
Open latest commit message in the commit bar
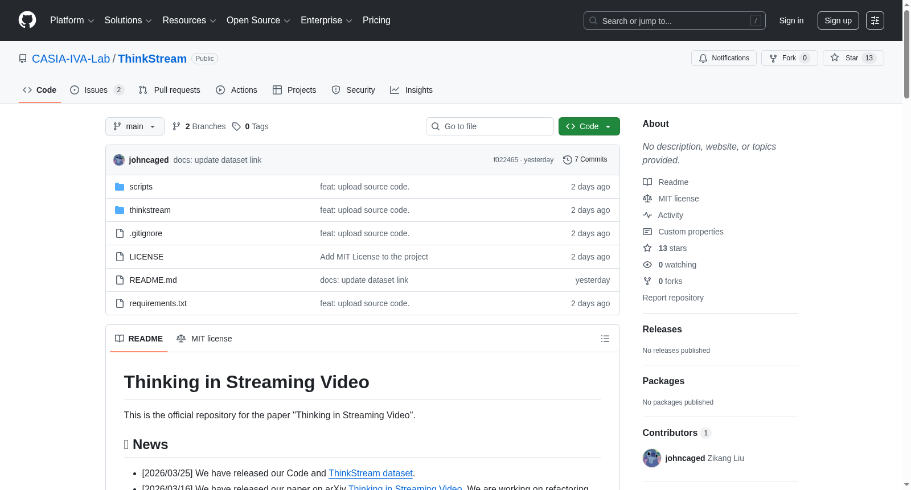point(218,160)
